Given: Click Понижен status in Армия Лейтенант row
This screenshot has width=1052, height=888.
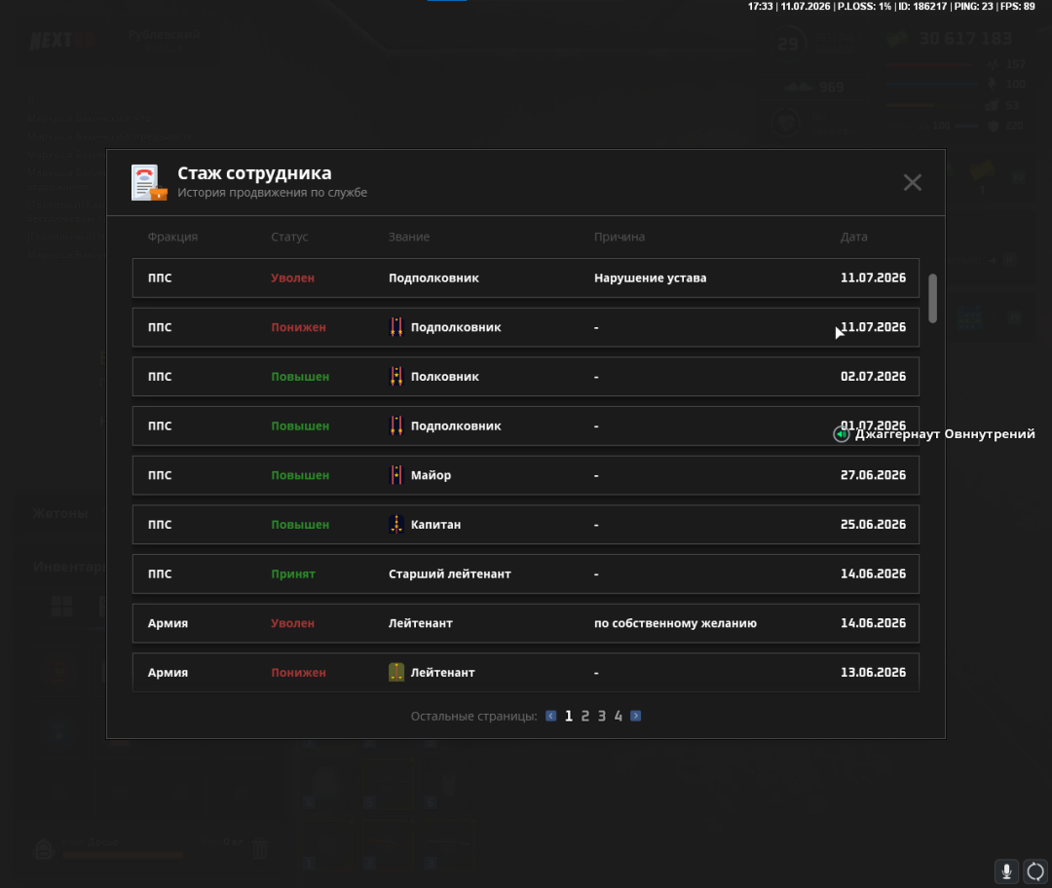Looking at the screenshot, I should point(299,672).
